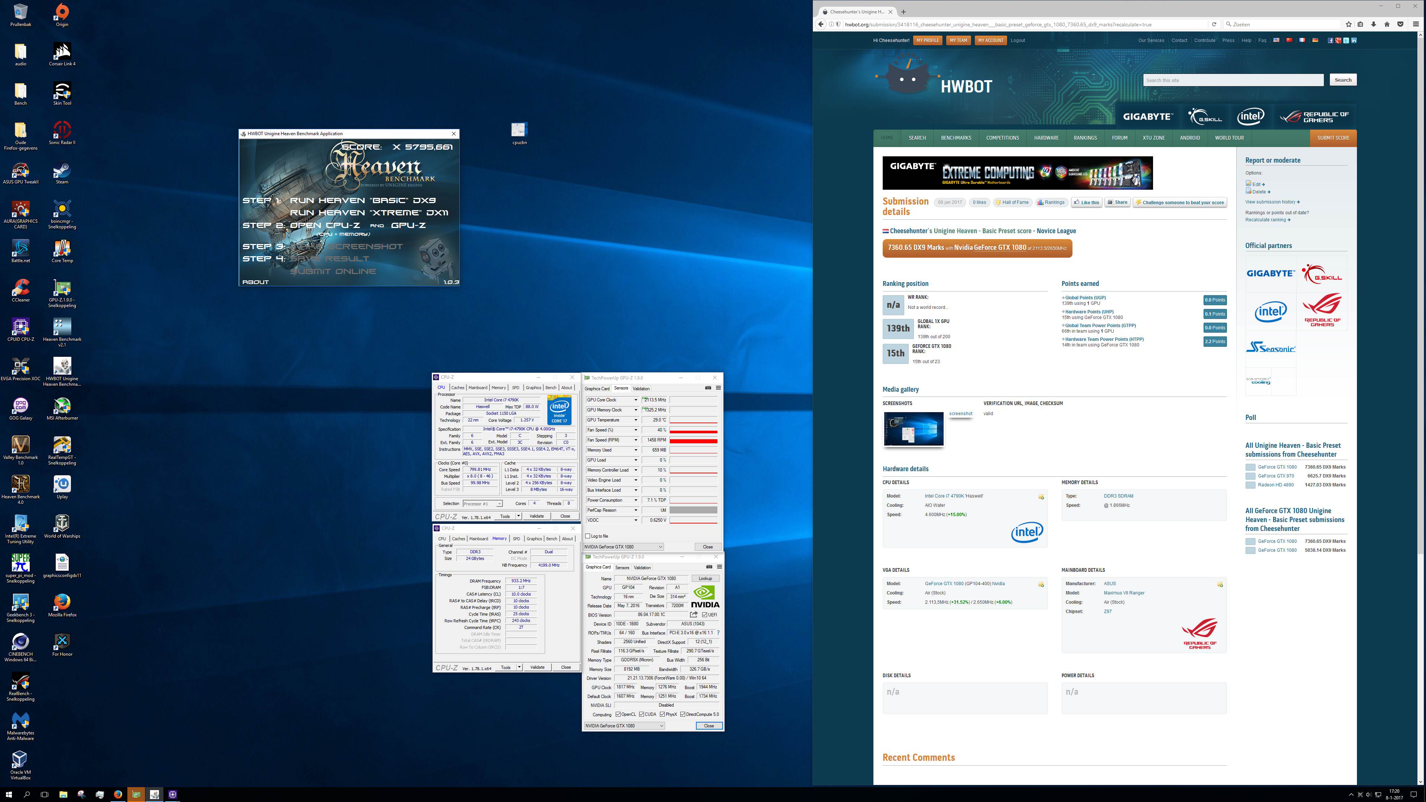
Task: Open BENCHMARKS in HWBOT navigation bar
Action: [x=956, y=138]
